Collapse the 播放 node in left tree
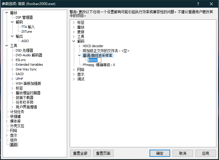The width and height of the screenshot is (219, 160). point(6,13)
